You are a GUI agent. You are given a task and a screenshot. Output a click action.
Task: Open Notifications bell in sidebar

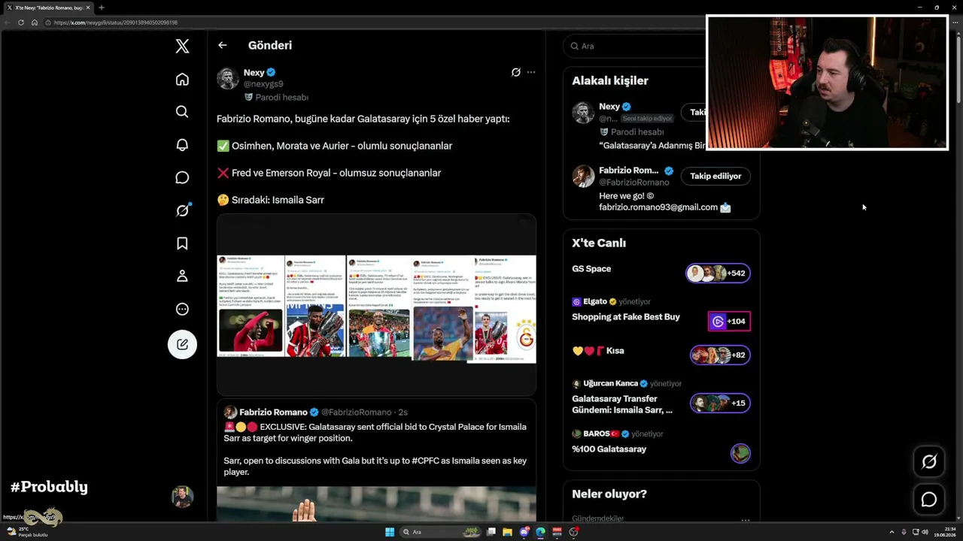182,145
